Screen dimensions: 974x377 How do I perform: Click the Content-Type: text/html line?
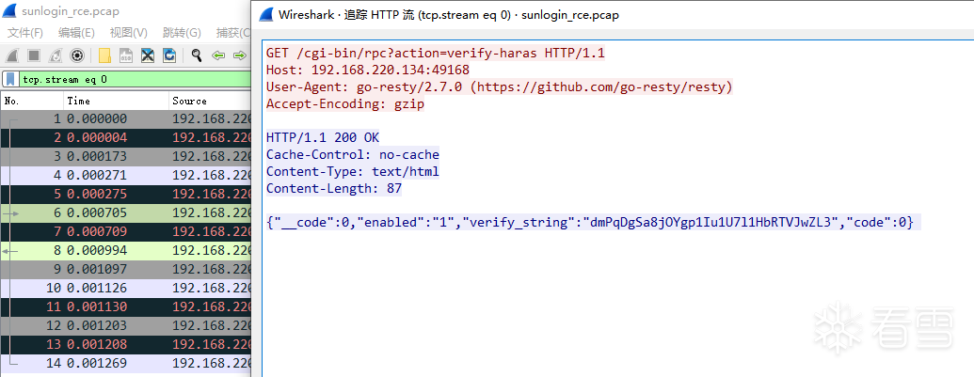(353, 171)
